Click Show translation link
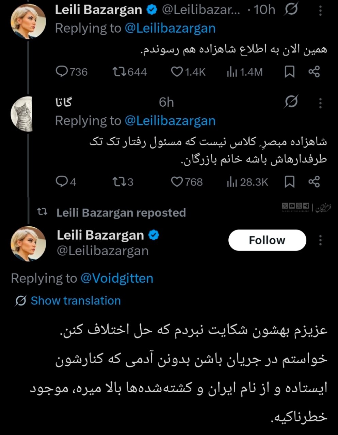 point(76,301)
